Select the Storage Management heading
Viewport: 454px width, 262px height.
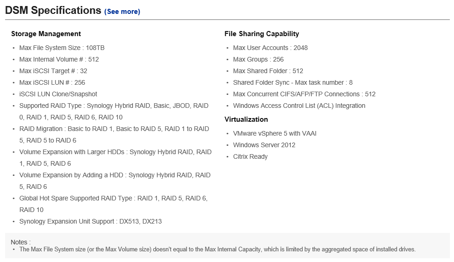coord(46,34)
